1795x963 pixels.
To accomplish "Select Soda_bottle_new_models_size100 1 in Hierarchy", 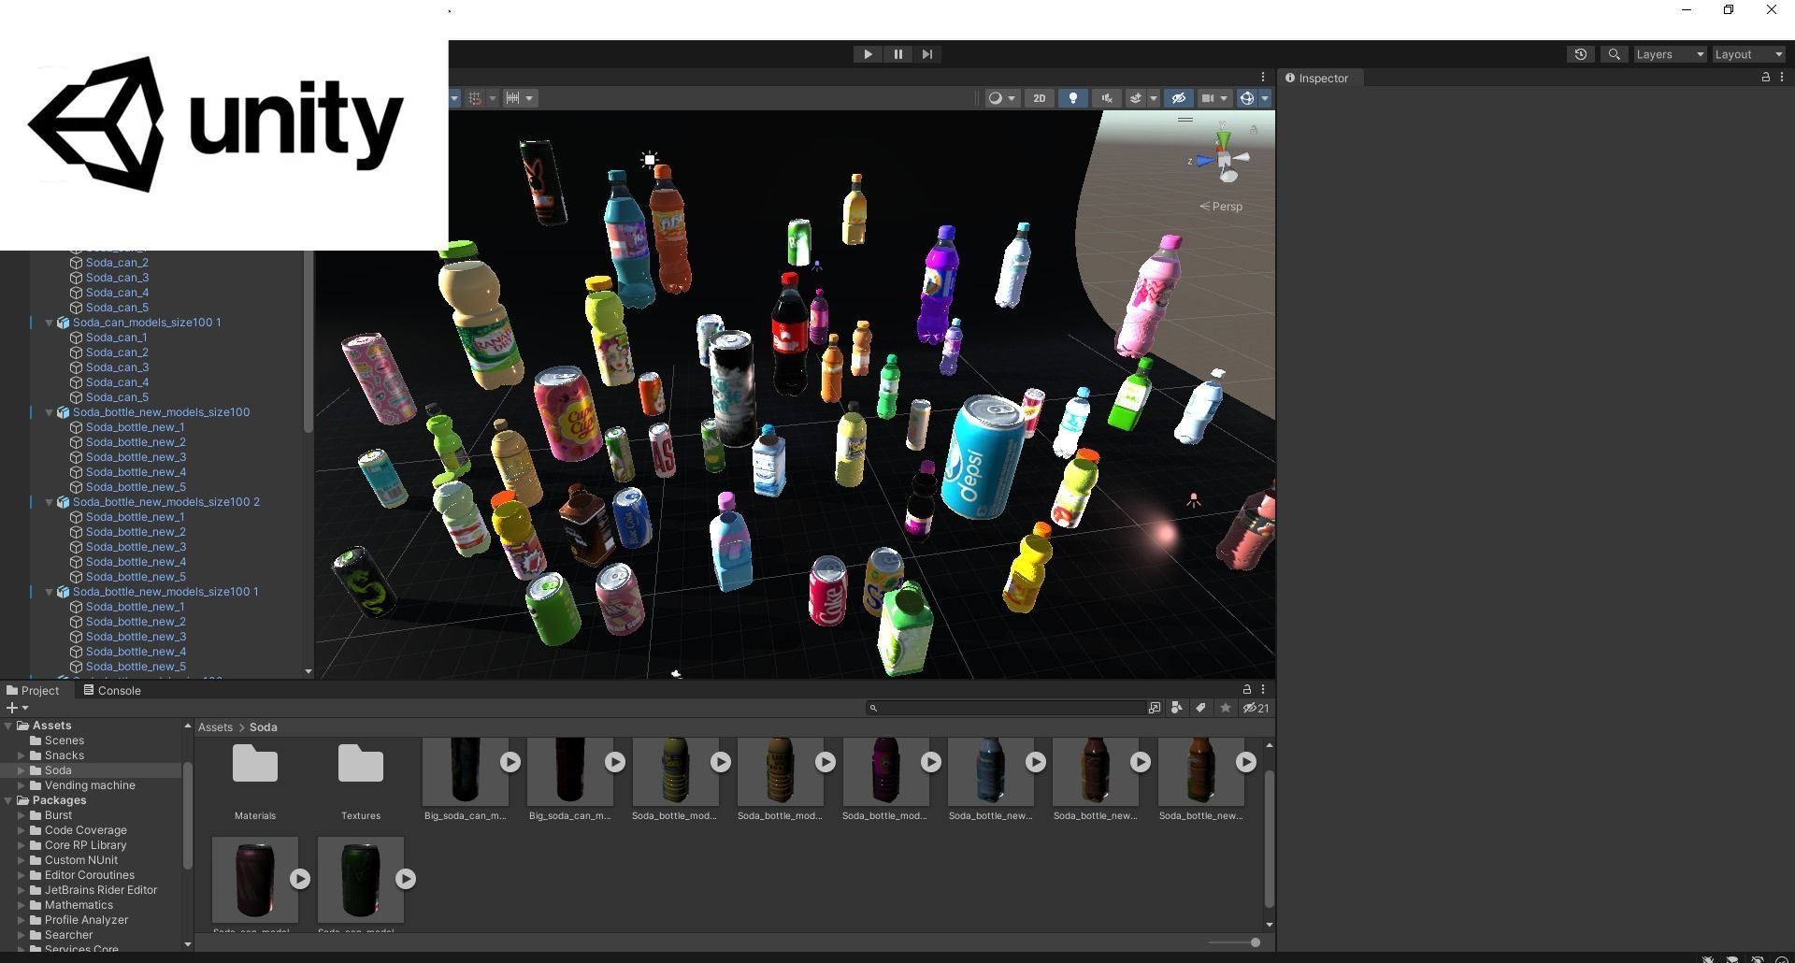I will pyautogui.click(x=165, y=592).
